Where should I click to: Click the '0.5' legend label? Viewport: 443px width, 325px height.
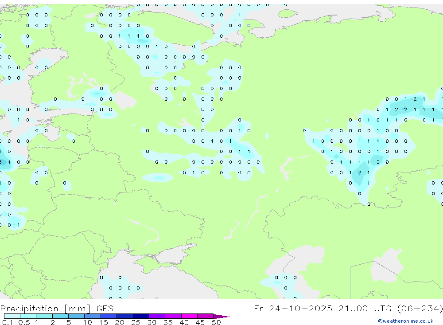pyautogui.click(x=24, y=322)
